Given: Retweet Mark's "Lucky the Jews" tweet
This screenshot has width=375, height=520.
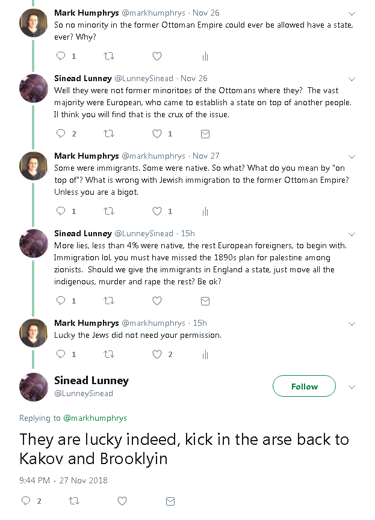Looking at the screenshot, I should coord(109,354).
